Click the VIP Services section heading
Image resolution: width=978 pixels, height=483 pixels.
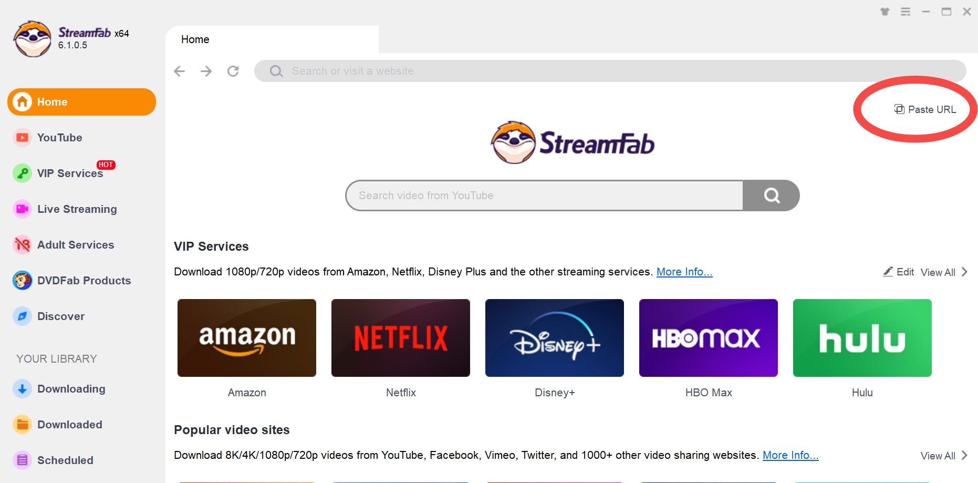(211, 246)
